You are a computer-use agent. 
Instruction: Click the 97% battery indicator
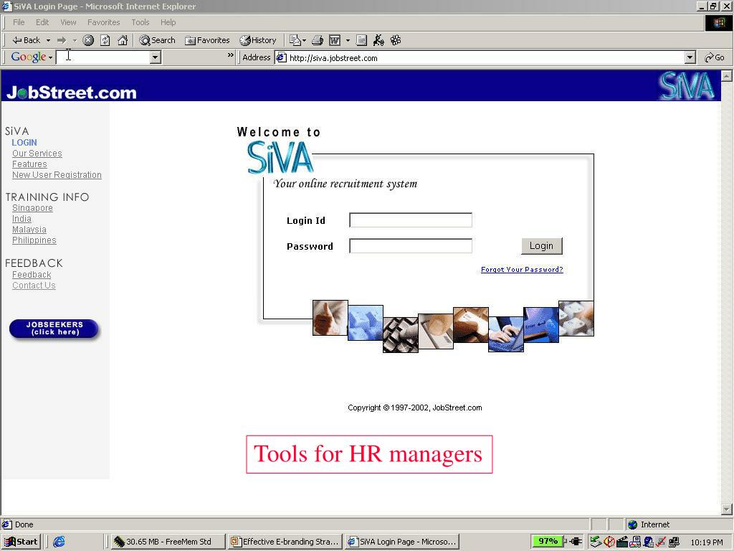pyautogui.click(x=547, y=541)
